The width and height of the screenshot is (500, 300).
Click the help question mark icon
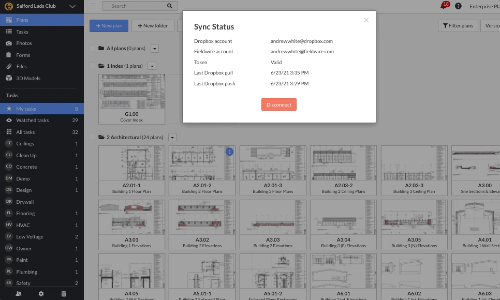coord(458,6)
